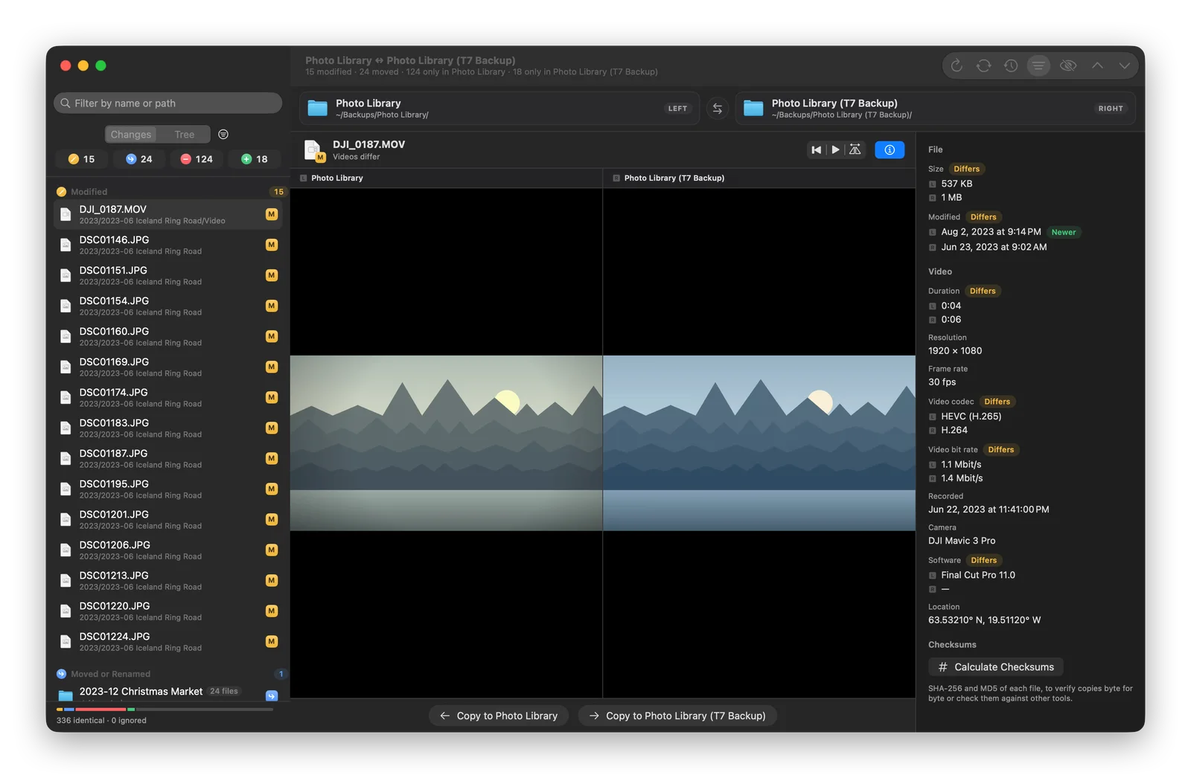The image size is (1191, 778).
Task: Click the M badge on DSC01195.JPG
Action: tap(272, 489)
